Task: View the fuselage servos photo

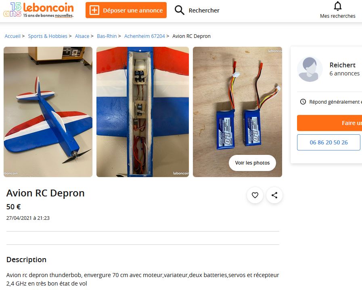Action: [x=143, y=112]
